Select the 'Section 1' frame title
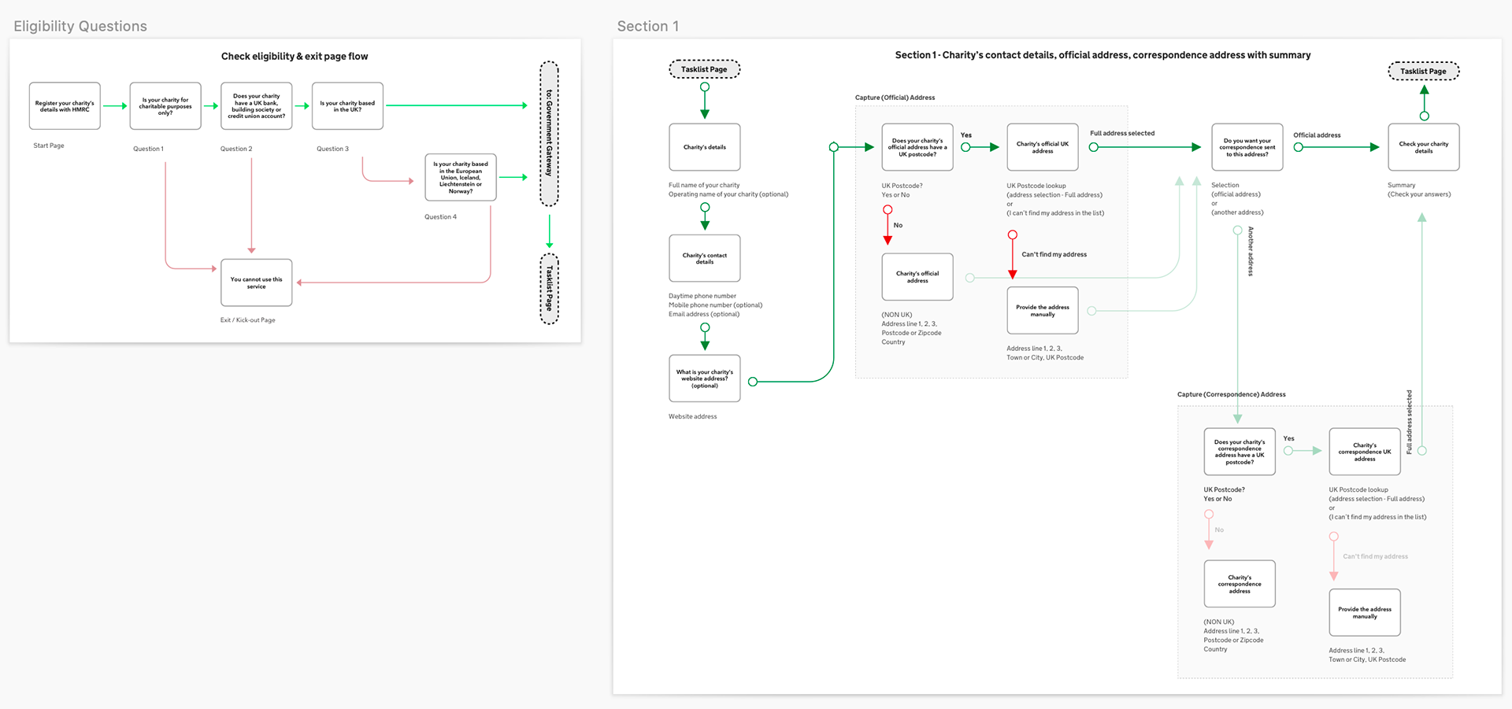1512x709 pixels. click(x=648, y=26)
